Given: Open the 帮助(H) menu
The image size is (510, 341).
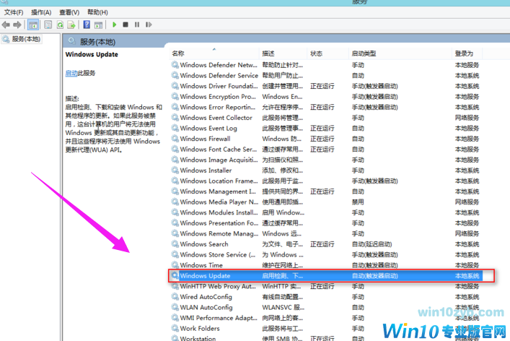Looking at the screenshot, I should 97,12.
